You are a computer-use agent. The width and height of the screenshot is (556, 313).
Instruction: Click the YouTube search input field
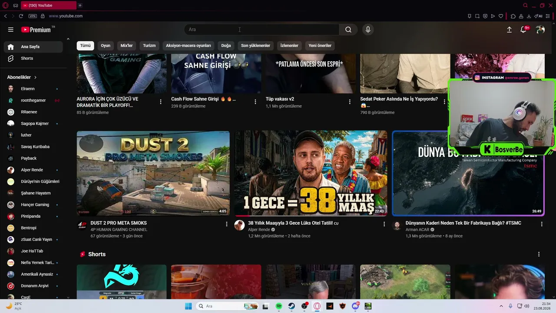point(261,30)
